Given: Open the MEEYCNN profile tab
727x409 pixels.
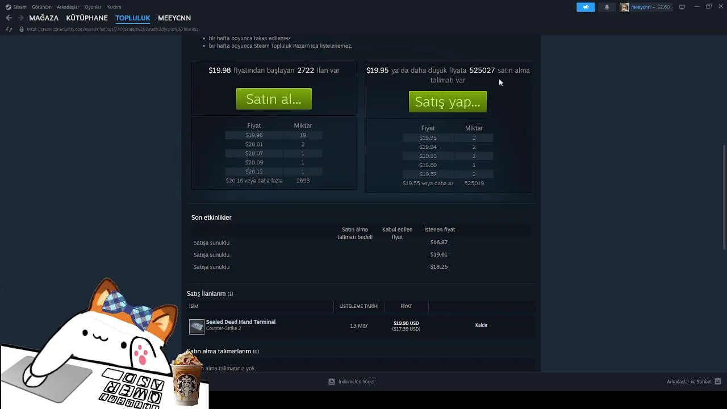Looking at the screenshot, I should 174,18.
